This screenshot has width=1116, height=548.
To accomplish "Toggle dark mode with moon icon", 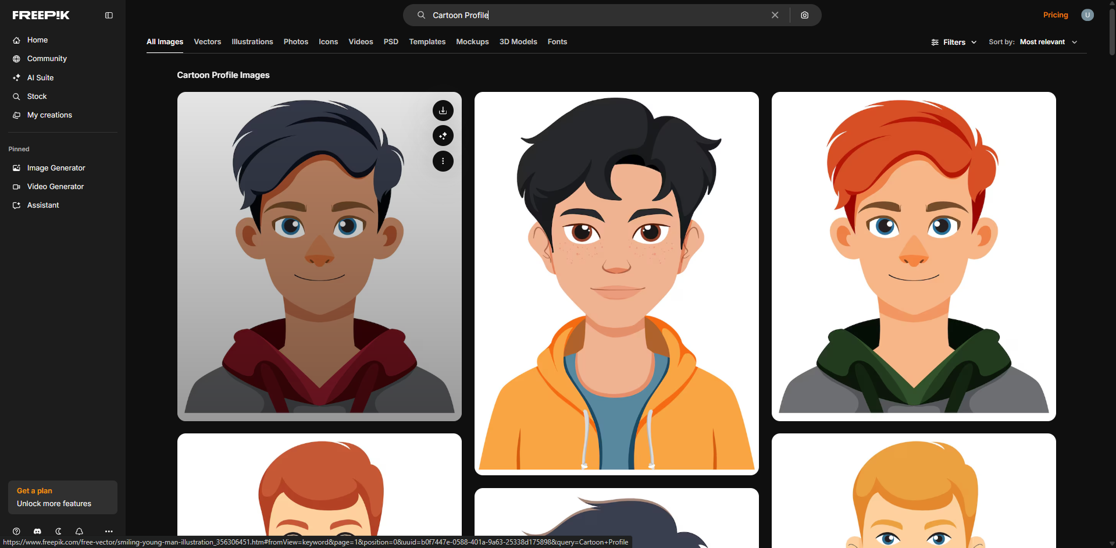I will pos(58,531).
